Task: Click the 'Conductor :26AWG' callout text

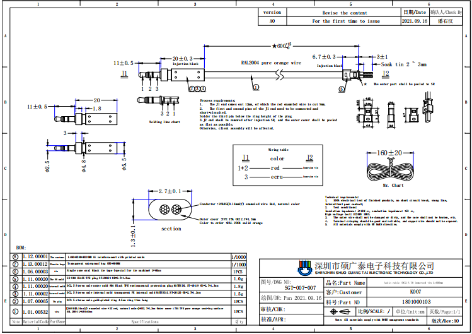Action: pos(250,205)
